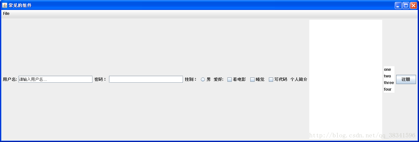Select the 男 radio button
This screenshot has height=142, width=419.
point(203,79)
